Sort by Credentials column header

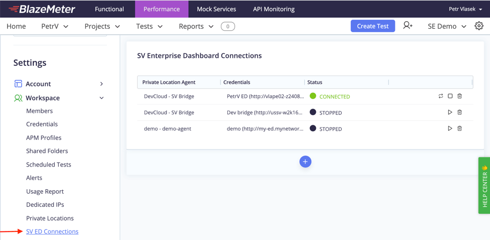236,82
